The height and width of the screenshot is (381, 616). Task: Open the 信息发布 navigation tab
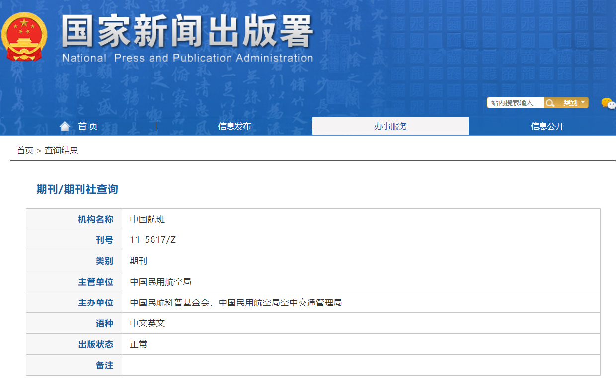point(234,126)
